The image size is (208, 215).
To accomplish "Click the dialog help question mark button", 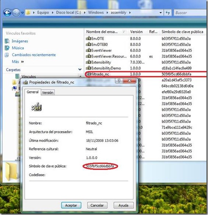I will (119, 81).
